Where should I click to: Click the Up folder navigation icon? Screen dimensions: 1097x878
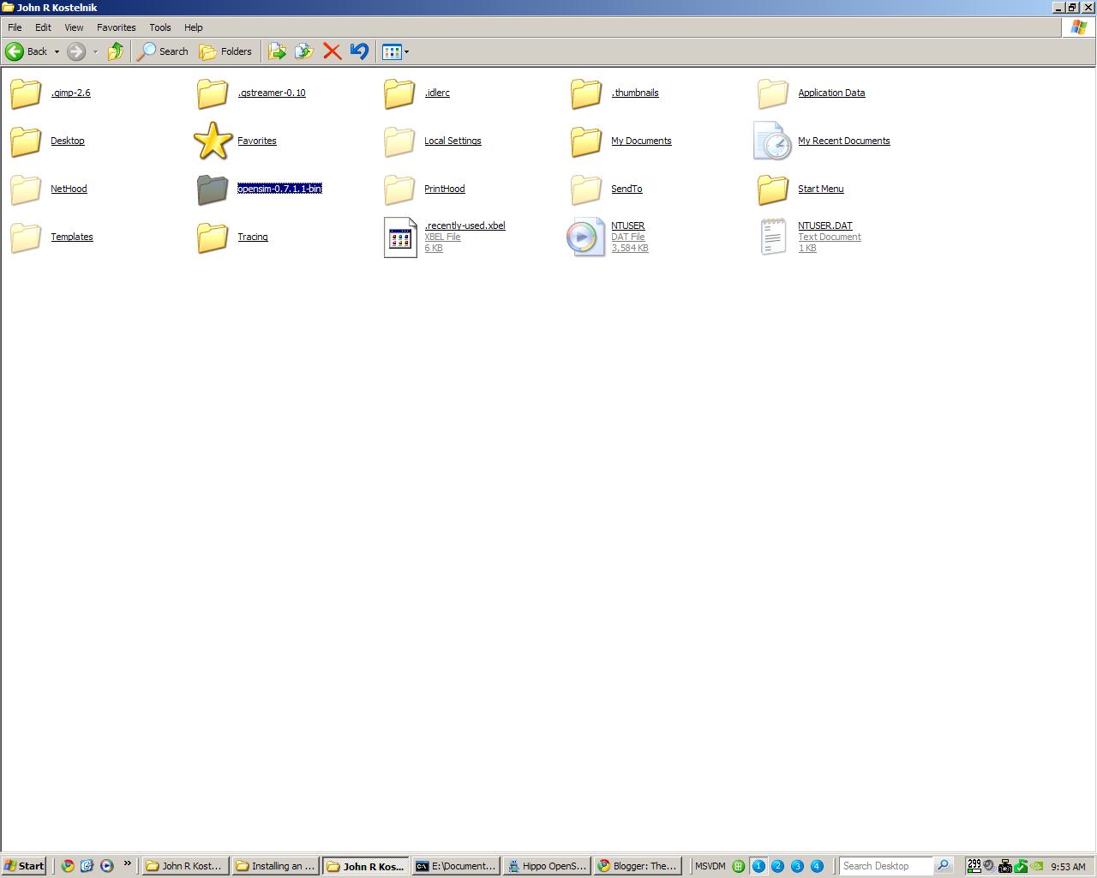tap(116, 51)
